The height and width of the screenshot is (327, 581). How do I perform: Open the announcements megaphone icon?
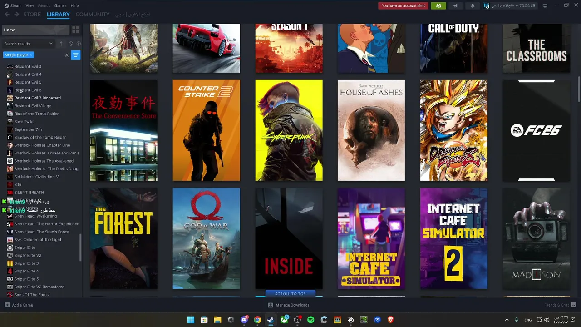[455, 5]
